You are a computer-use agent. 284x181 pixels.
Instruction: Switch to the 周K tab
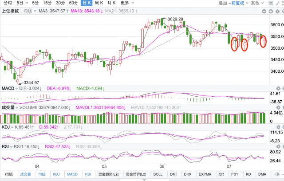pyautogui.click(x=99, y=3)
